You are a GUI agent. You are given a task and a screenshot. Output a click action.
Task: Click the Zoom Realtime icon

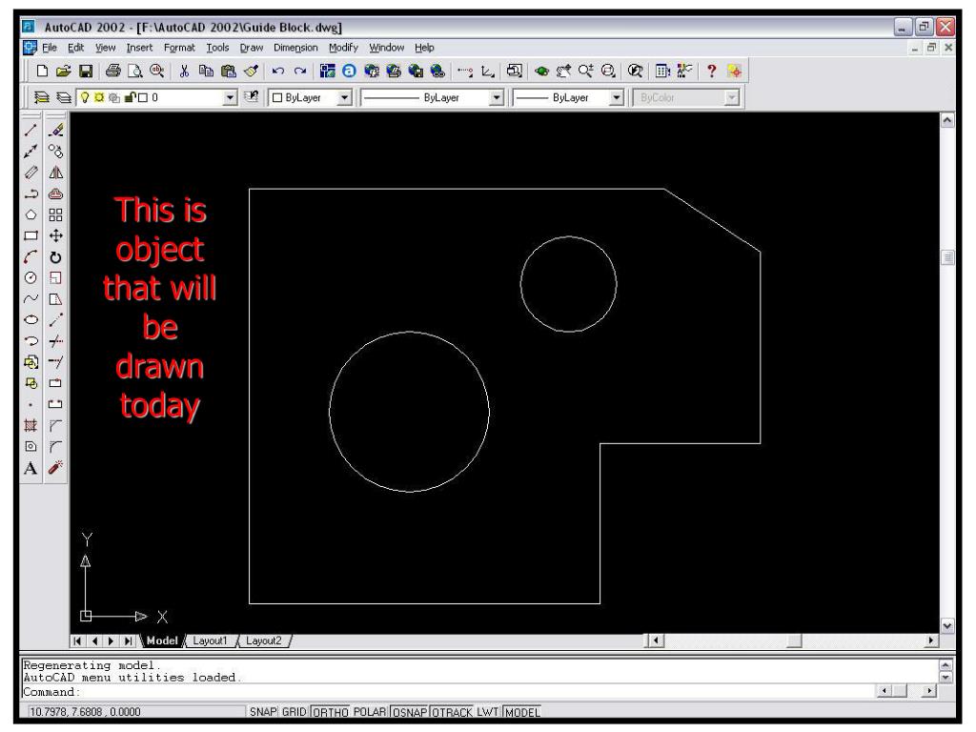coord(586,71)
